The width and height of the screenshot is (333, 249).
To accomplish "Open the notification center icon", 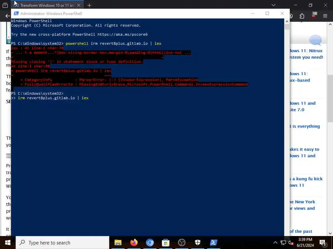I will 323,243.
